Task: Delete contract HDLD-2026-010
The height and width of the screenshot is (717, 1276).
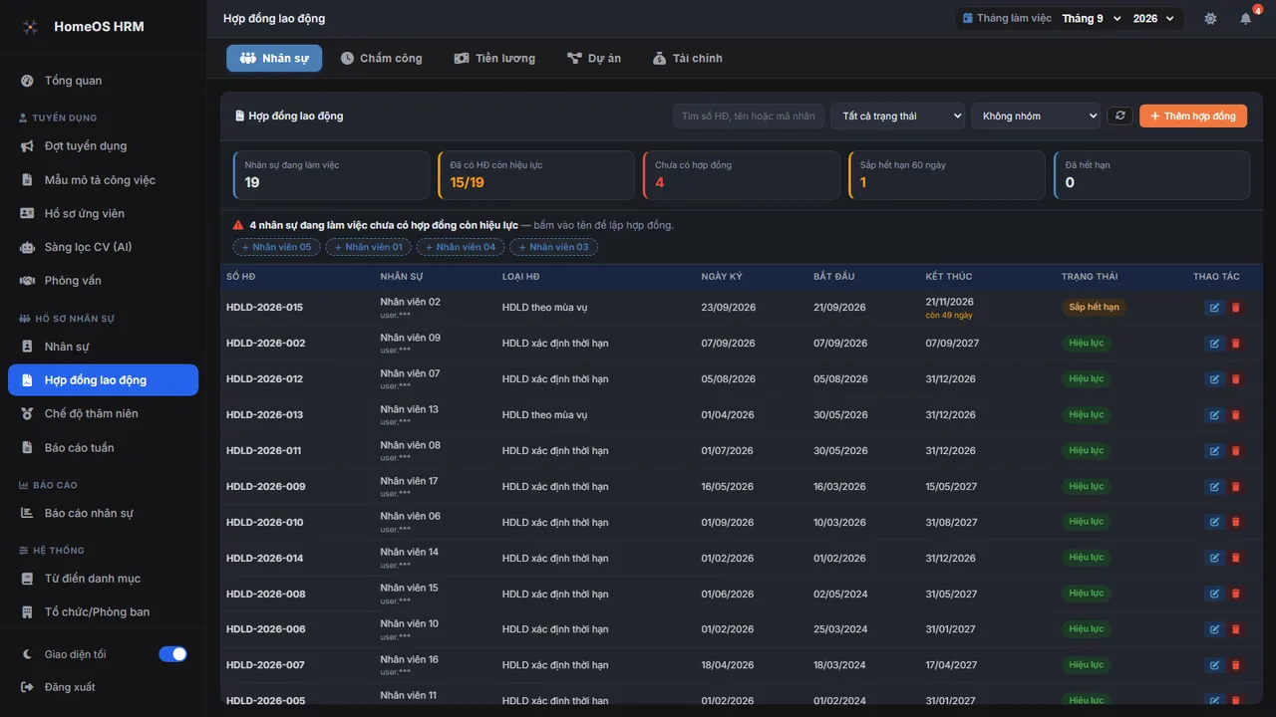Action: click(1236, 522)
